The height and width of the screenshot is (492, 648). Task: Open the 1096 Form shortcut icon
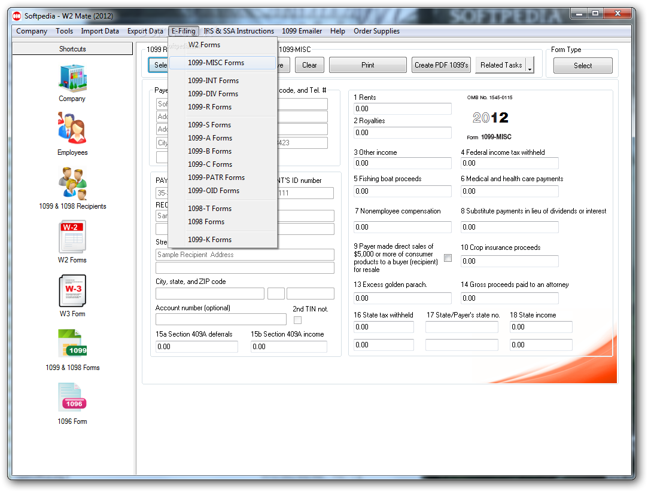coord(72,397)
